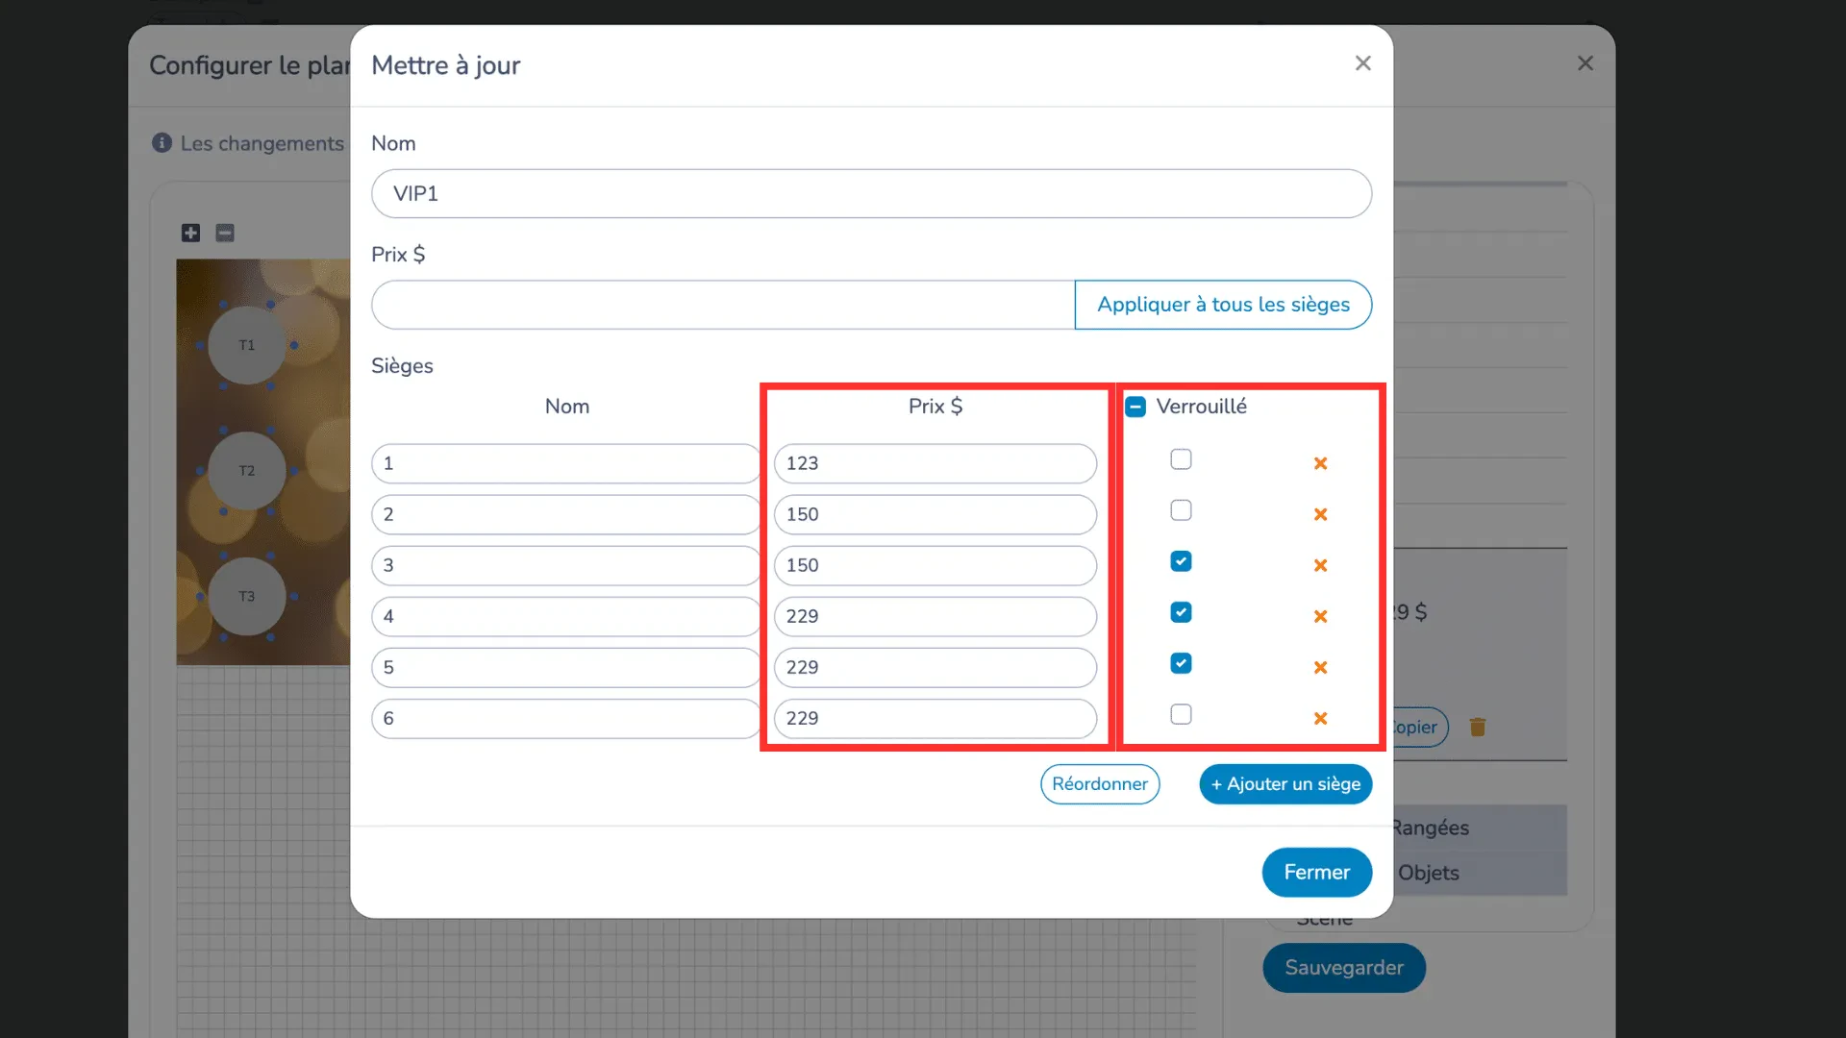1846x1038 pixels.
Task: Remove seat 2 using the orange X
Action: [x=1320, y=514]
